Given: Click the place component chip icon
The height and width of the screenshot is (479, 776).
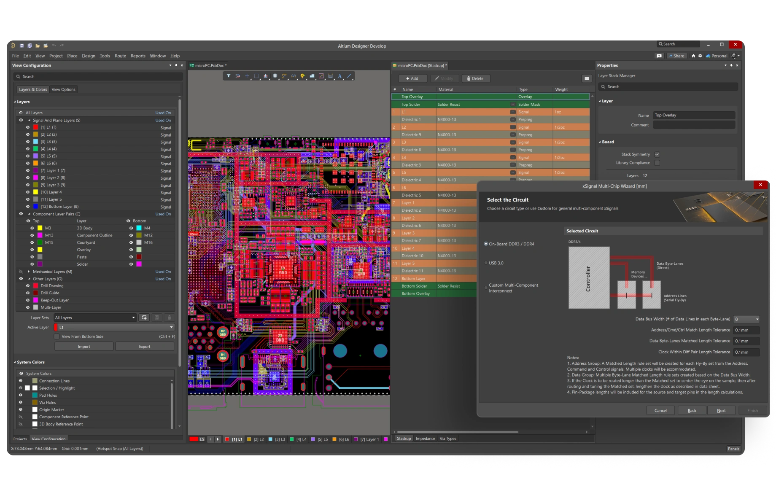Looking at the screenshot, I should (275, 76).
